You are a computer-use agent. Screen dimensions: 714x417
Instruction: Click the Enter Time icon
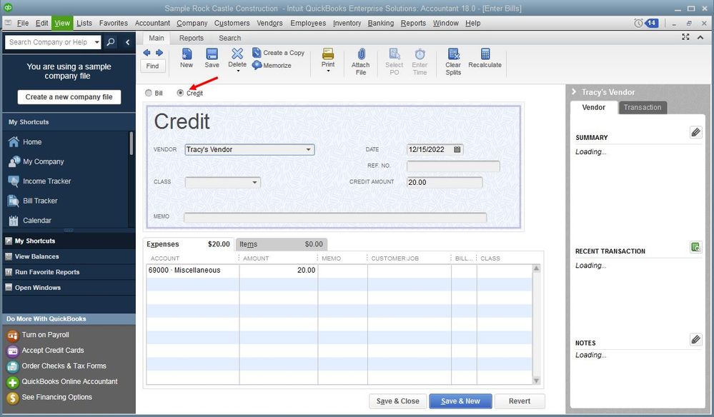(420, 54)
